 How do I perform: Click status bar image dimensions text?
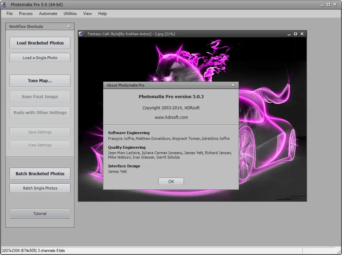click(x=33, y=251)
